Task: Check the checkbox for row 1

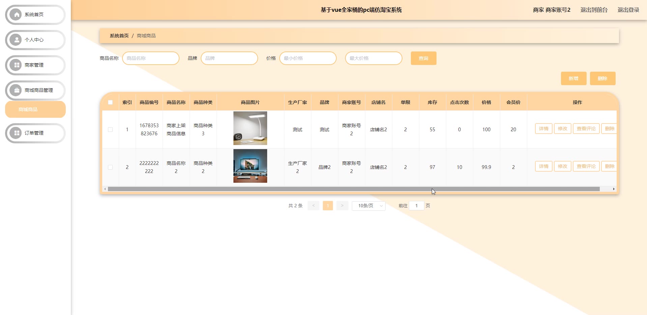Action: point(110,130)
